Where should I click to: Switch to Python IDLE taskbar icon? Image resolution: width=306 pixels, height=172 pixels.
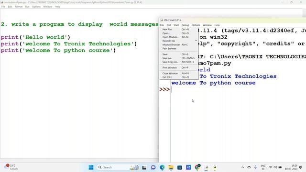[206, 167]
